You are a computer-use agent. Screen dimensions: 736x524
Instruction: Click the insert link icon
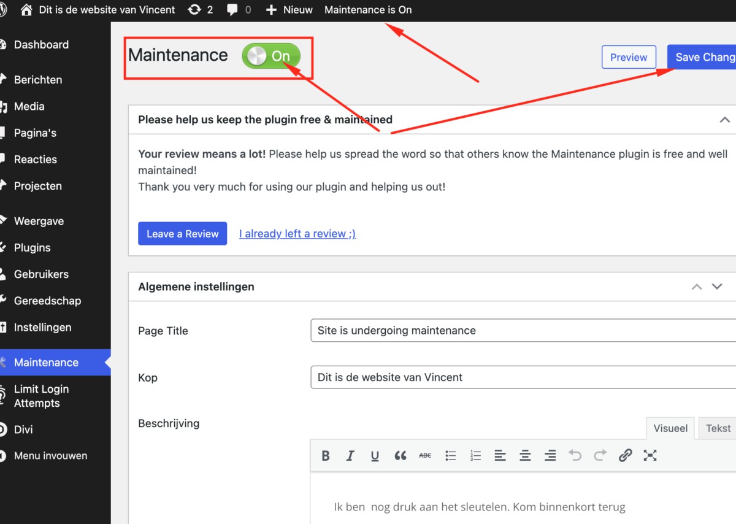(625, 455)
